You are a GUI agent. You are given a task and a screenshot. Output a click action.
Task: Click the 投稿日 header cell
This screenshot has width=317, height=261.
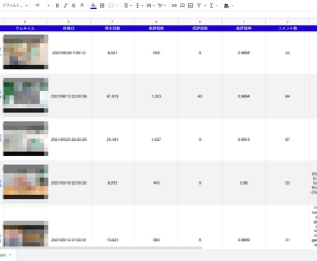point(69,28)
